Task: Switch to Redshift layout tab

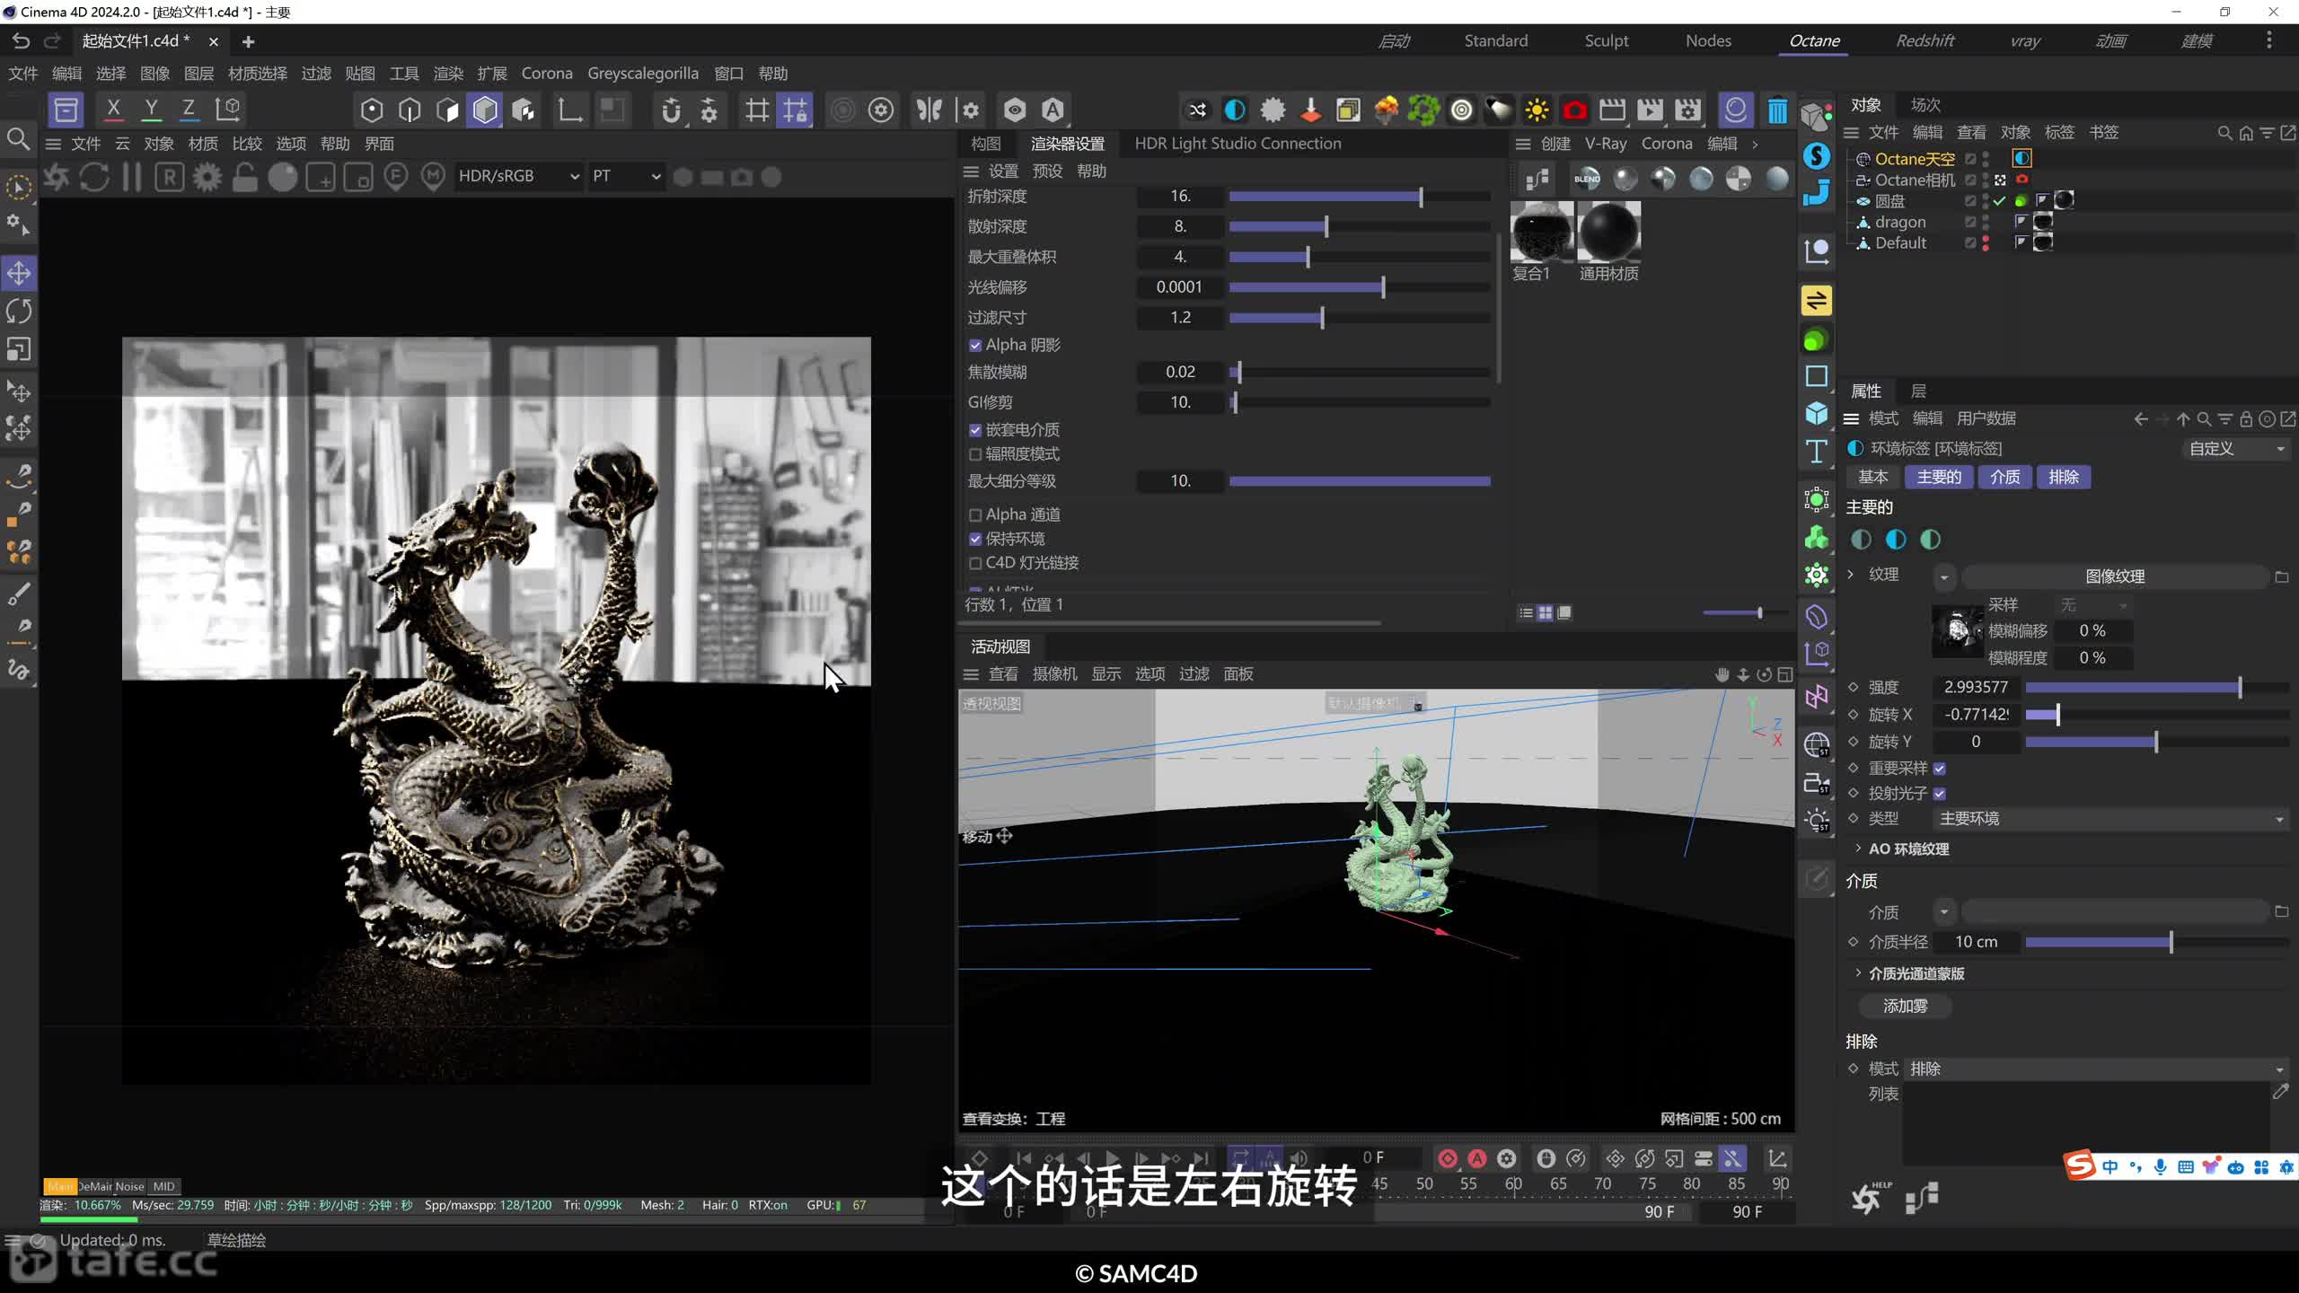Action: (1925, 40)
